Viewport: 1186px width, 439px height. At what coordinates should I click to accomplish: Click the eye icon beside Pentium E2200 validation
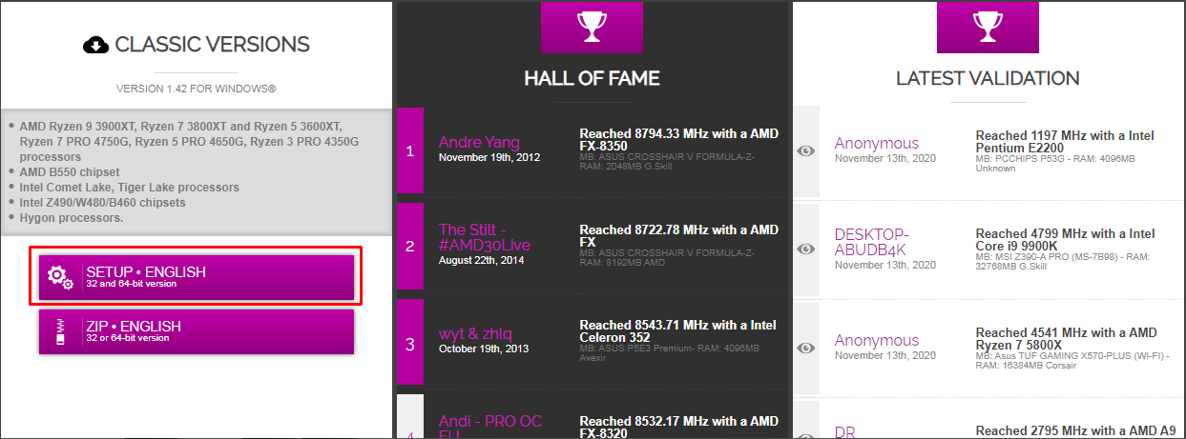coord(806,150)
